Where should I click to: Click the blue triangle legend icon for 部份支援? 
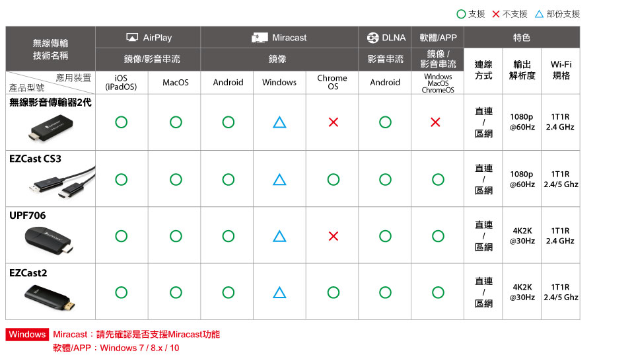pos(539,14)
